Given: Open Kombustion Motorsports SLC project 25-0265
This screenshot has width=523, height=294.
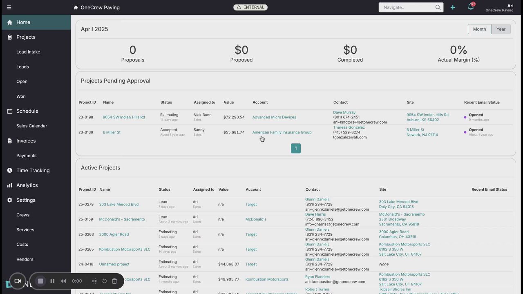Looking at the screenshot, I should click(x=125, y=249).
